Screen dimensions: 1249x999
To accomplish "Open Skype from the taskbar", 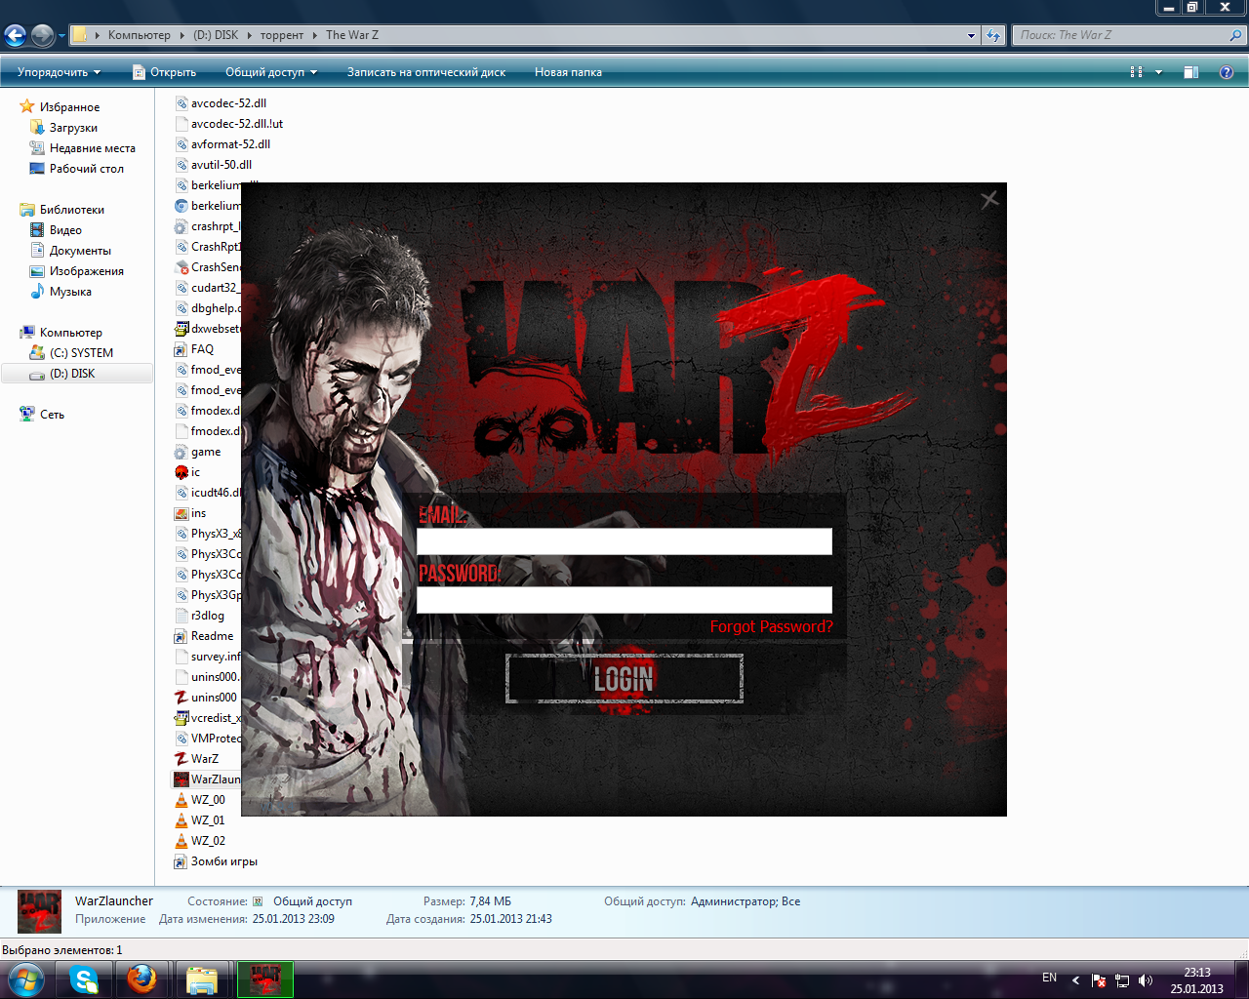I will [84, 979].
